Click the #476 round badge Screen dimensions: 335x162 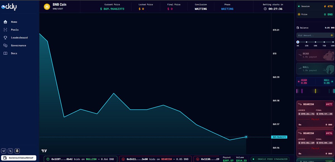pos(329,133)
